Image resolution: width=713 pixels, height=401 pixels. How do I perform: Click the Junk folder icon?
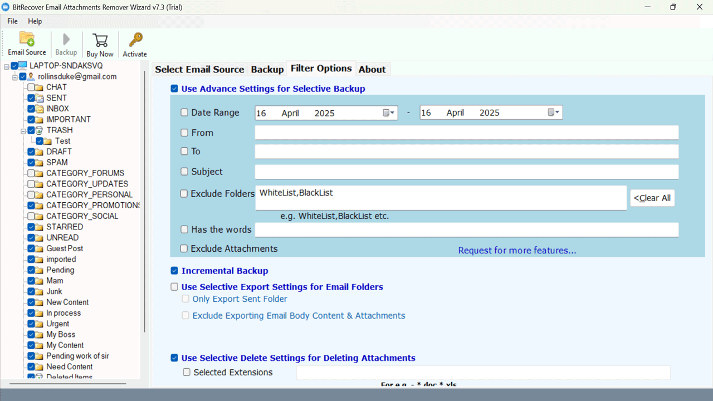[40, 292]
